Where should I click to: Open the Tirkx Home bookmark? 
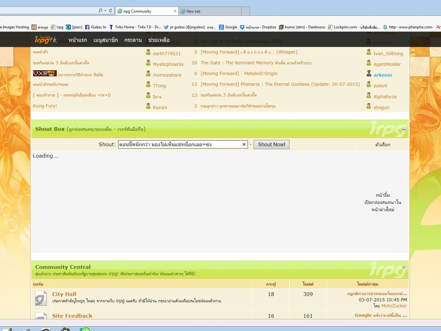[135, 27]
